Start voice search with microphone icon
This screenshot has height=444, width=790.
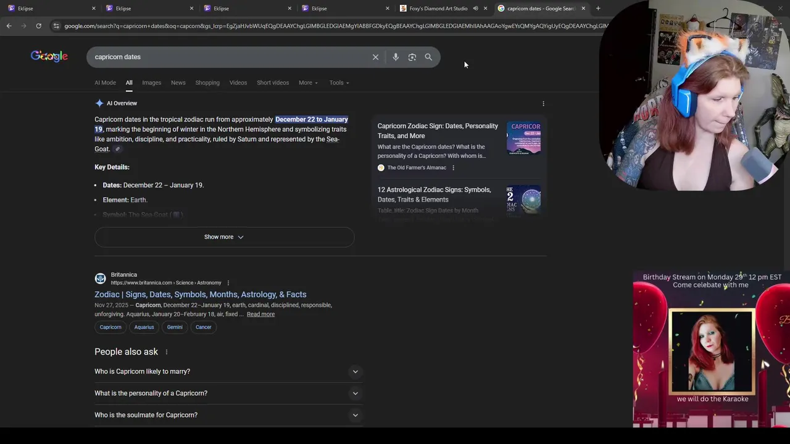(396, 57)
